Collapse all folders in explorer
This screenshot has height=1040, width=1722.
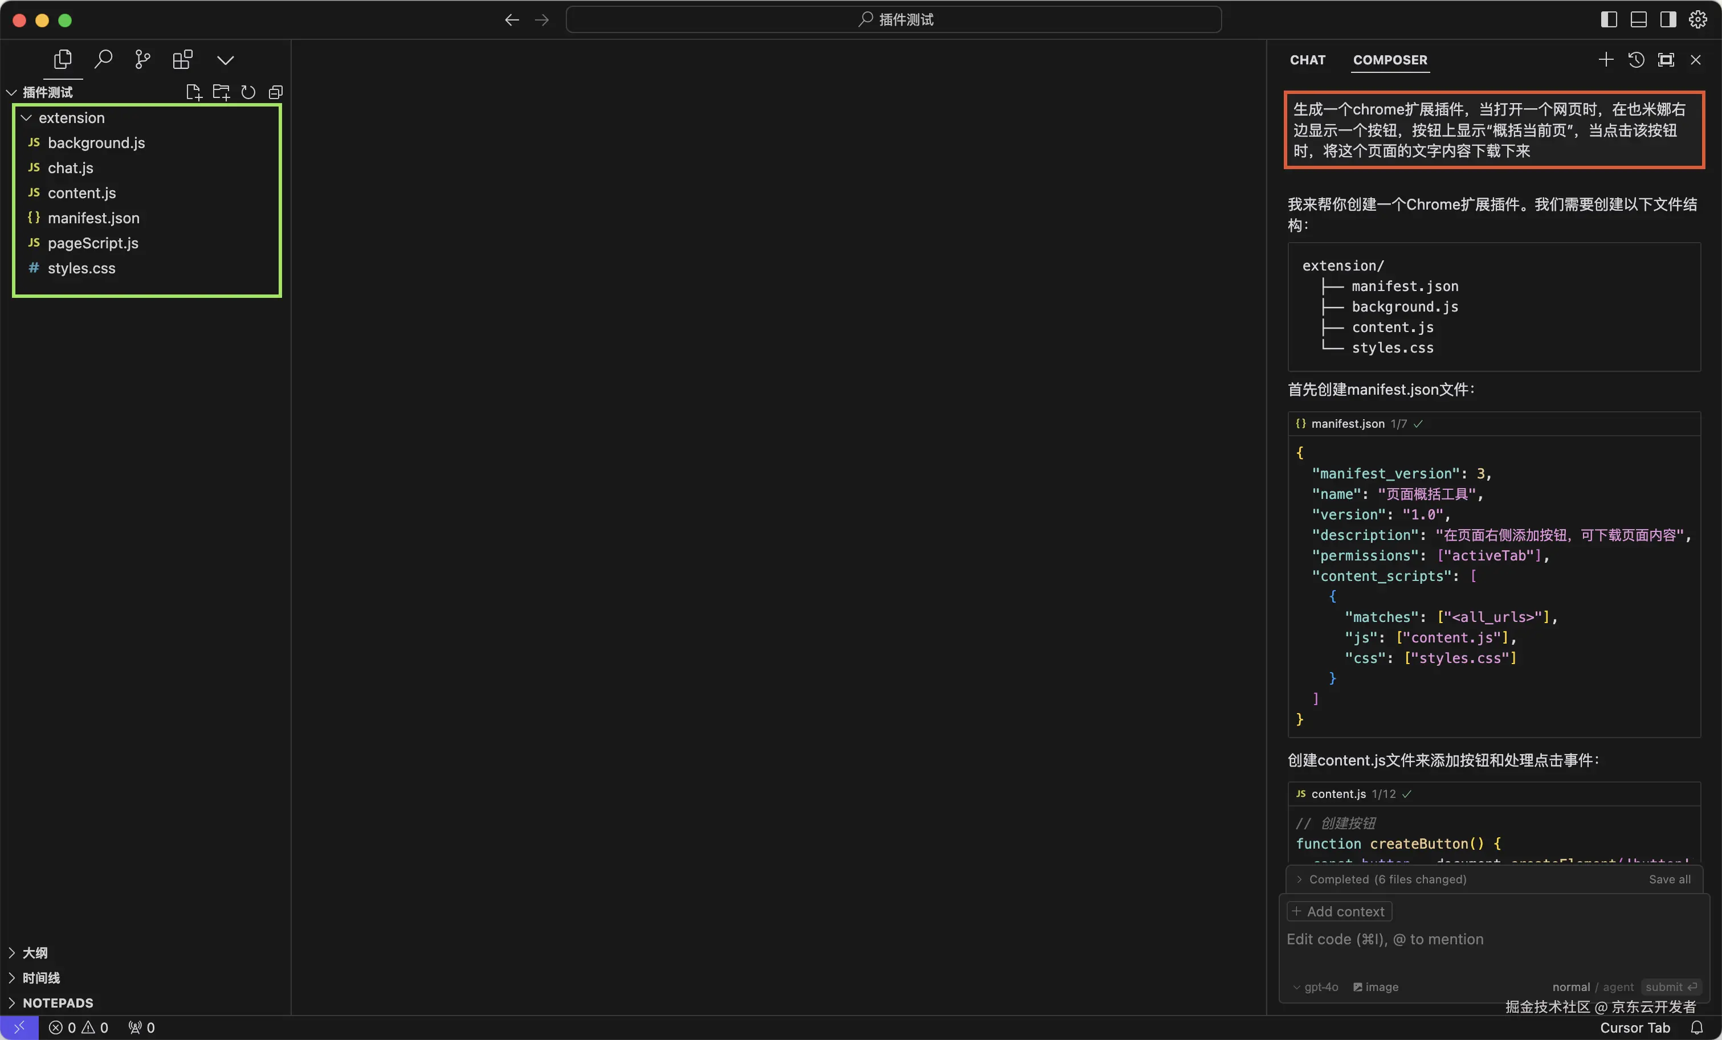[275, 92]
